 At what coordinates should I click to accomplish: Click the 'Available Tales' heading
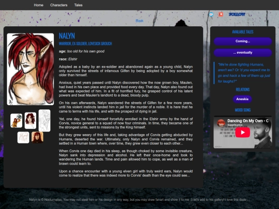click(x=243, y=32)
